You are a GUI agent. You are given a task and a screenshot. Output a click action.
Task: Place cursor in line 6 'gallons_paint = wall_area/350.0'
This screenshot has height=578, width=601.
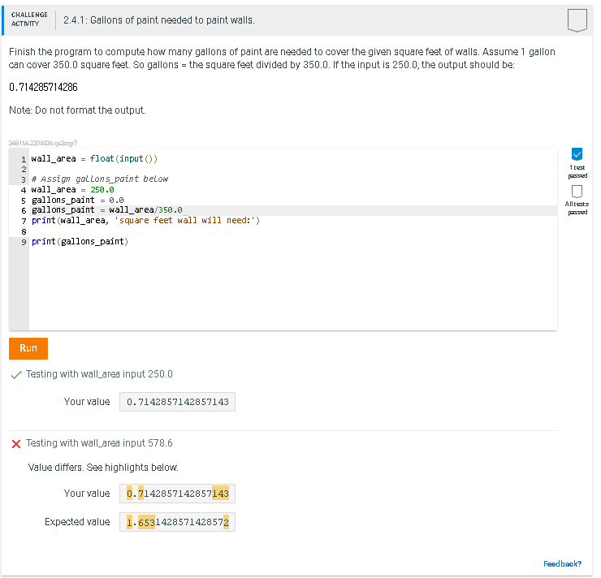[107, 210]
